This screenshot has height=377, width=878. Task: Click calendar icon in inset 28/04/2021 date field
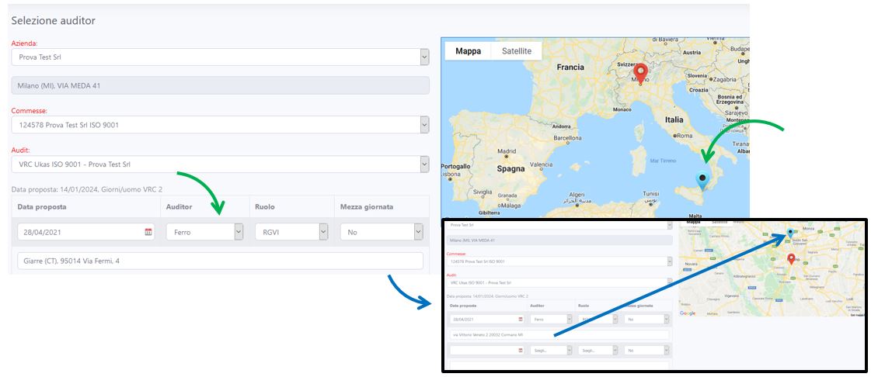click(x=520, y=319)
